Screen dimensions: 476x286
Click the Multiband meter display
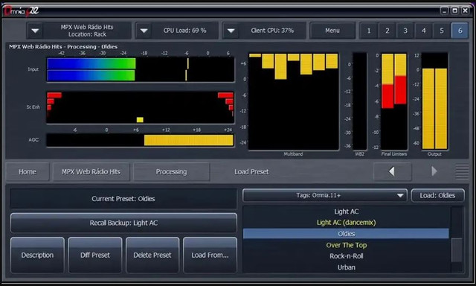pyautogui.click(x=294, y=101)
